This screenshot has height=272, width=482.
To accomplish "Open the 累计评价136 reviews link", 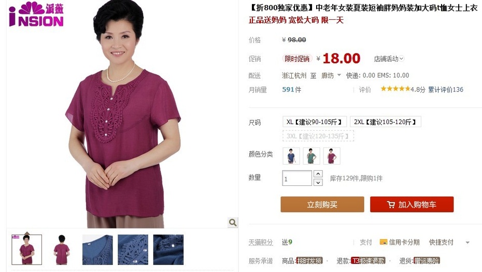I will 445,90.
